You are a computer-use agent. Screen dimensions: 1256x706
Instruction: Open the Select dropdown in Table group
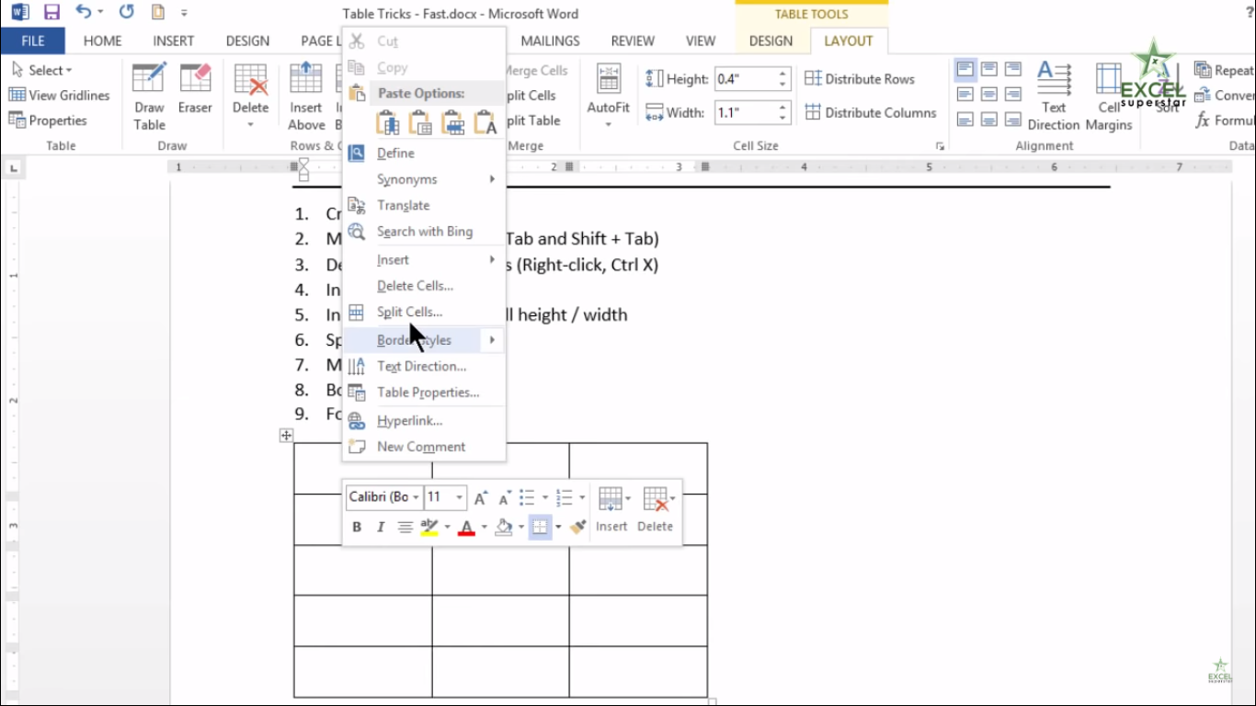click(42, 71)
